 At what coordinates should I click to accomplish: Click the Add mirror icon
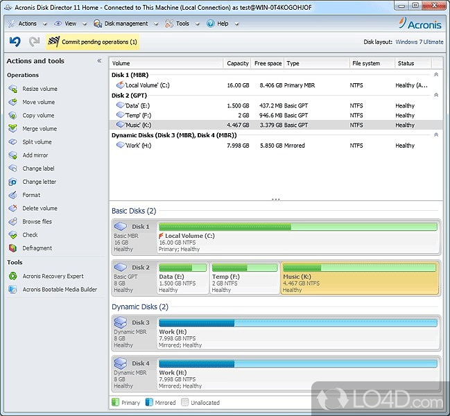(13, 155)
